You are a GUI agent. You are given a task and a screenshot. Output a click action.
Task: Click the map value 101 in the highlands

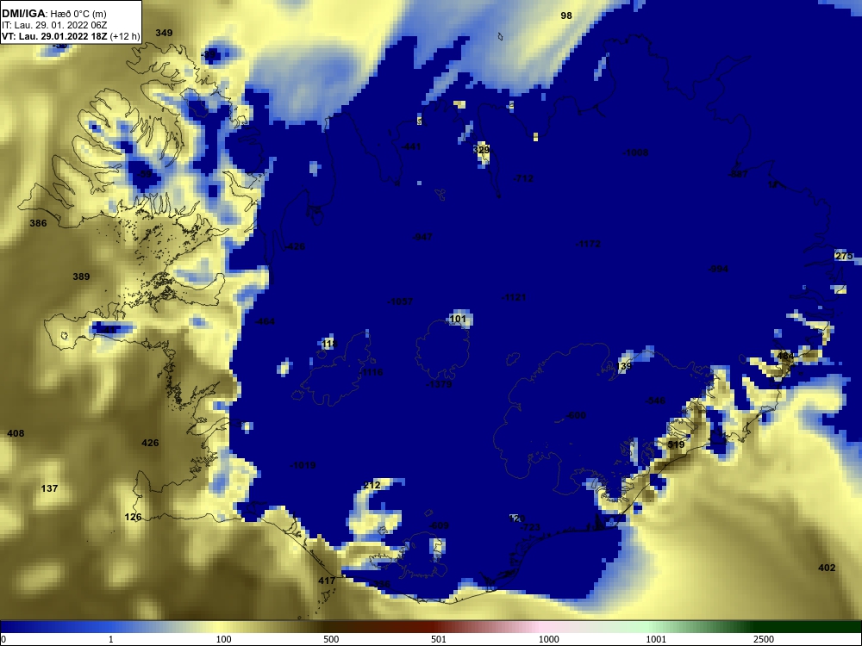point(458,319)
